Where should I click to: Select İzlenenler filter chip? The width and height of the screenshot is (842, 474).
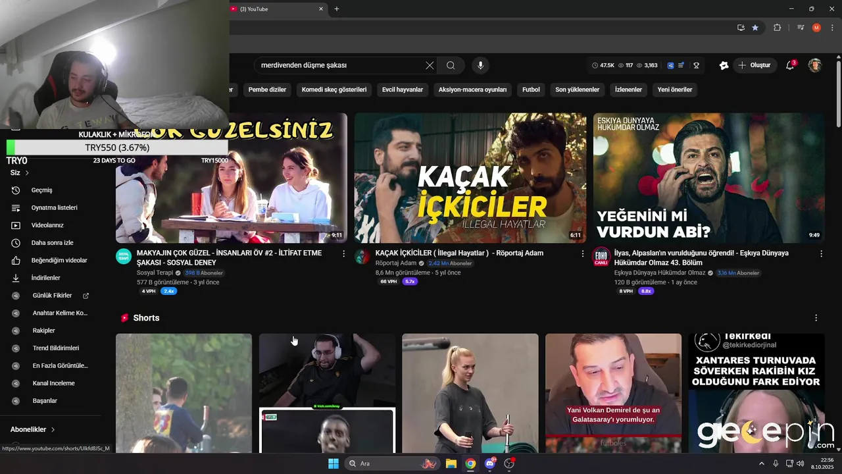point(628,90)
